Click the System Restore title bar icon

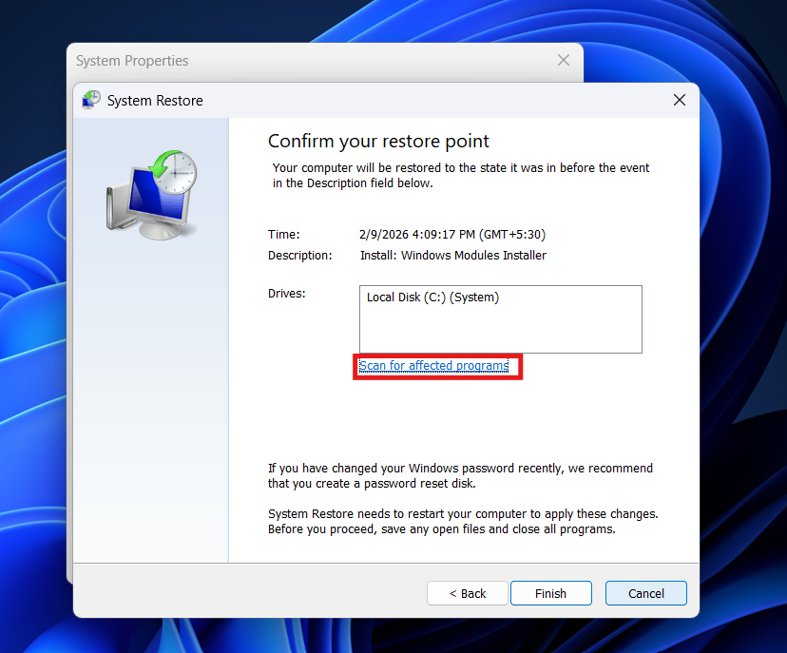pos(91,100)
